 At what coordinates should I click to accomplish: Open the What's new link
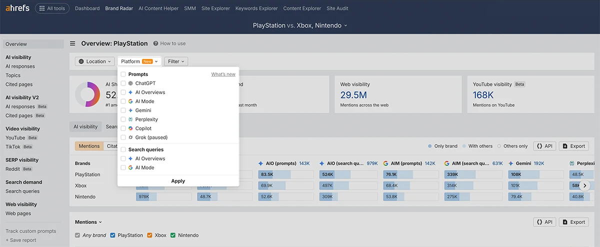pos(223,74)
